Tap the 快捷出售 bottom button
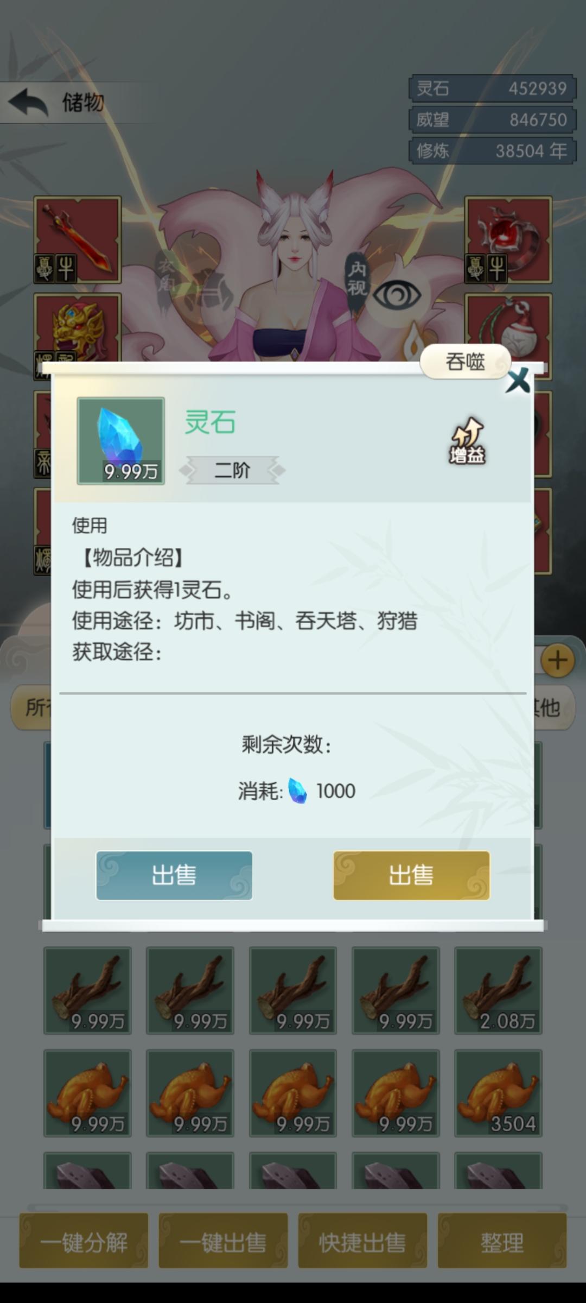The image size is (586, 1303). [362, 1241]
